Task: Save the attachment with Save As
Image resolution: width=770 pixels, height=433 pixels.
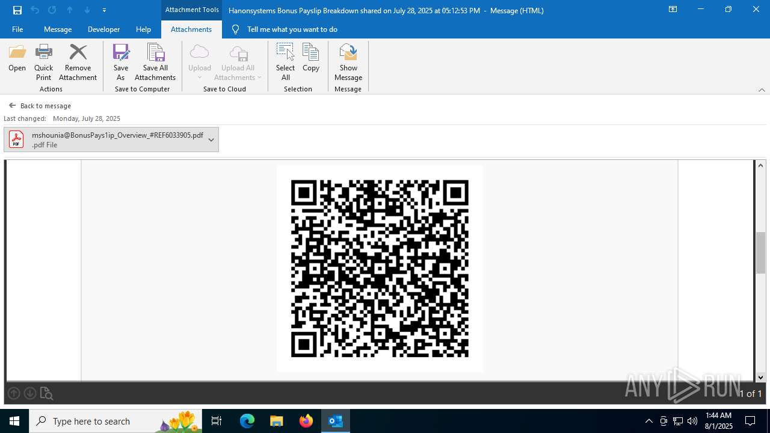Action: (121, 62)
